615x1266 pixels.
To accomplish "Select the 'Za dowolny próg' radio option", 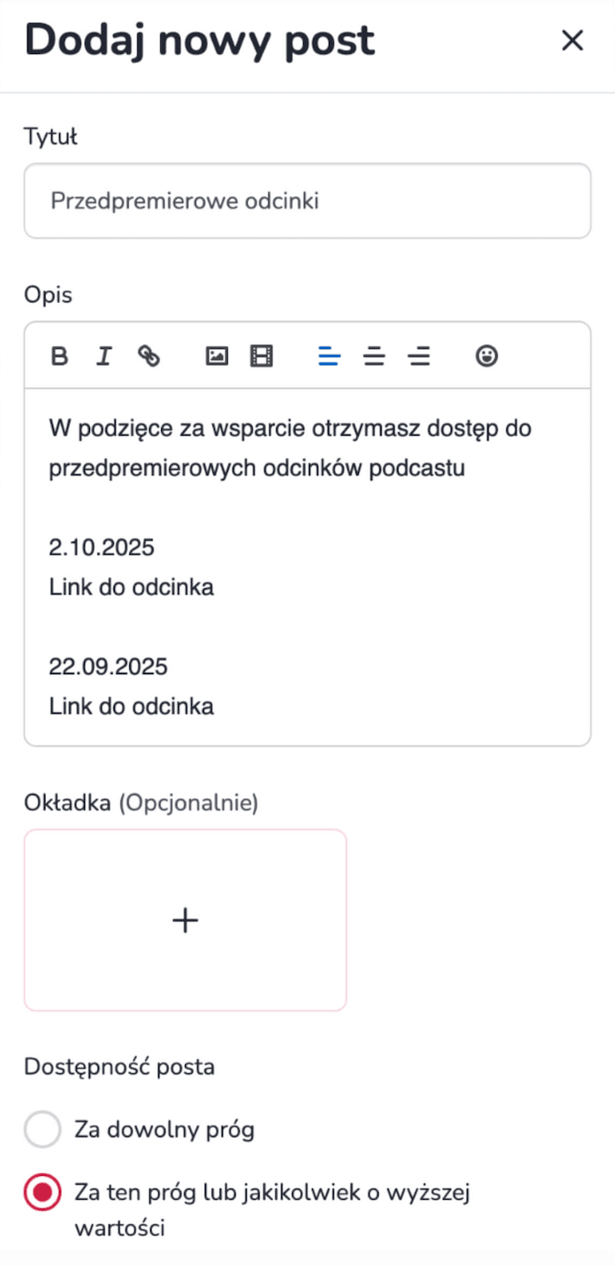I will pyautogui.click(x=43, y=1130).
